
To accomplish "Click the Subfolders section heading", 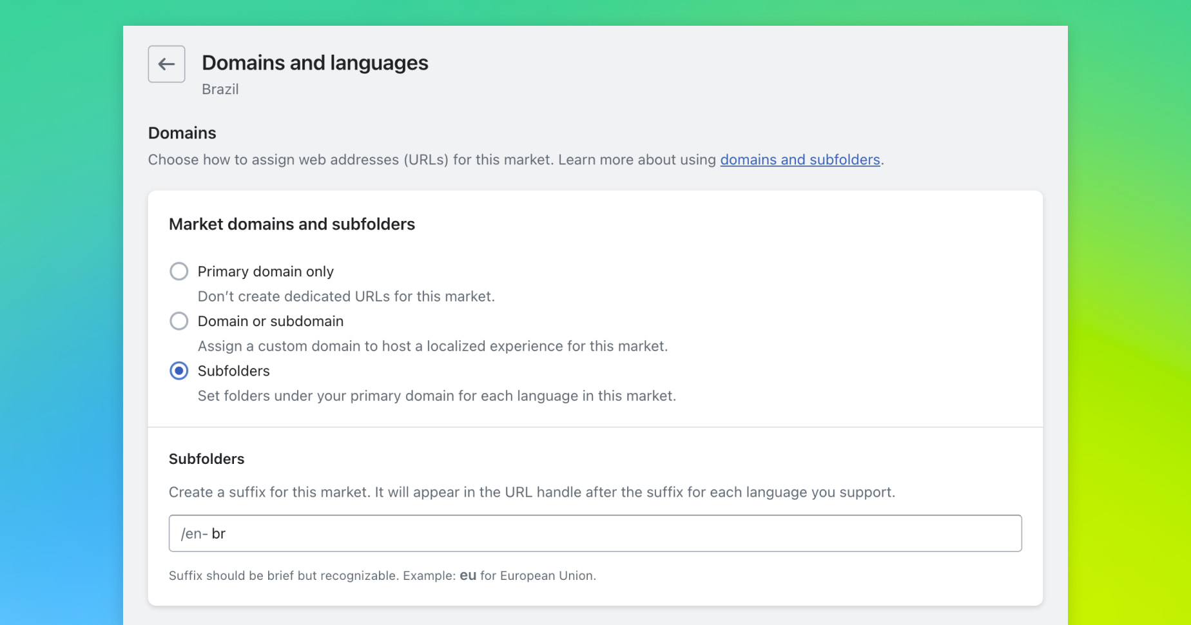I will pos(206,459).
